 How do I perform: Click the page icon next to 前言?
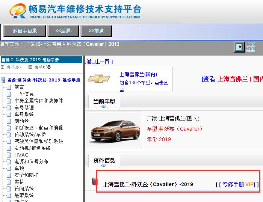(x=9, y=87)
